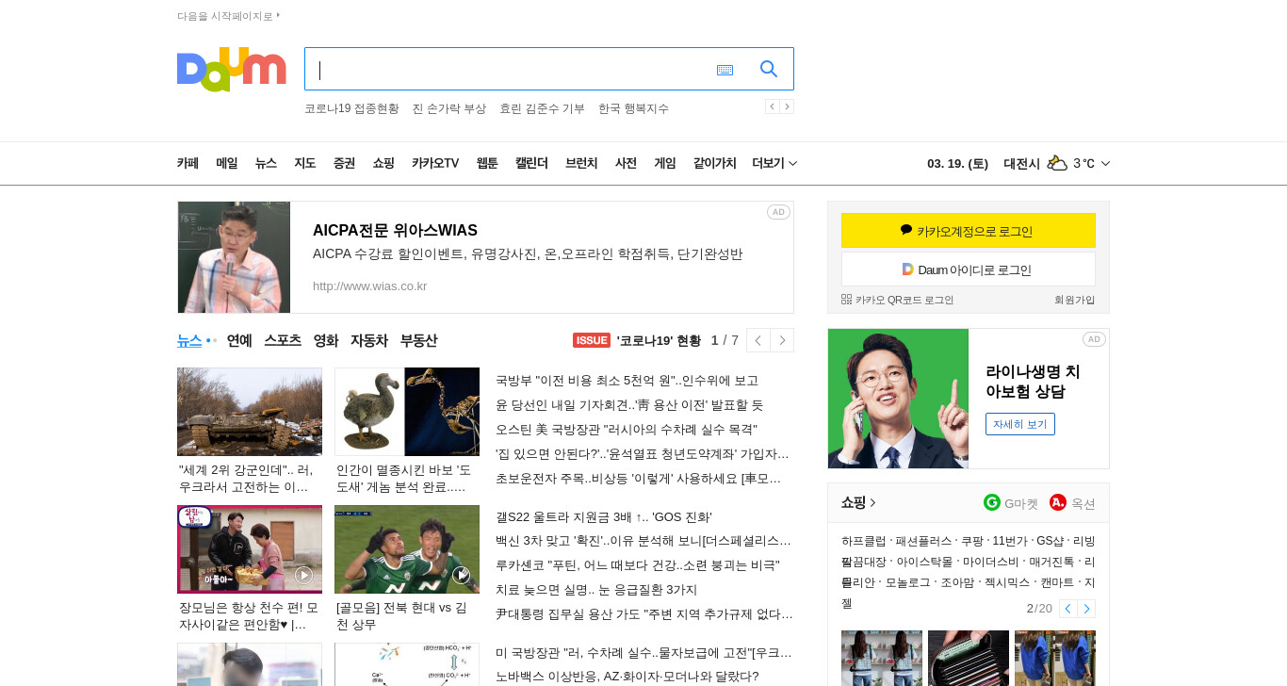Go to next issue headline
This screenshot has height=686, width=1287.
[x=782, y=340]
